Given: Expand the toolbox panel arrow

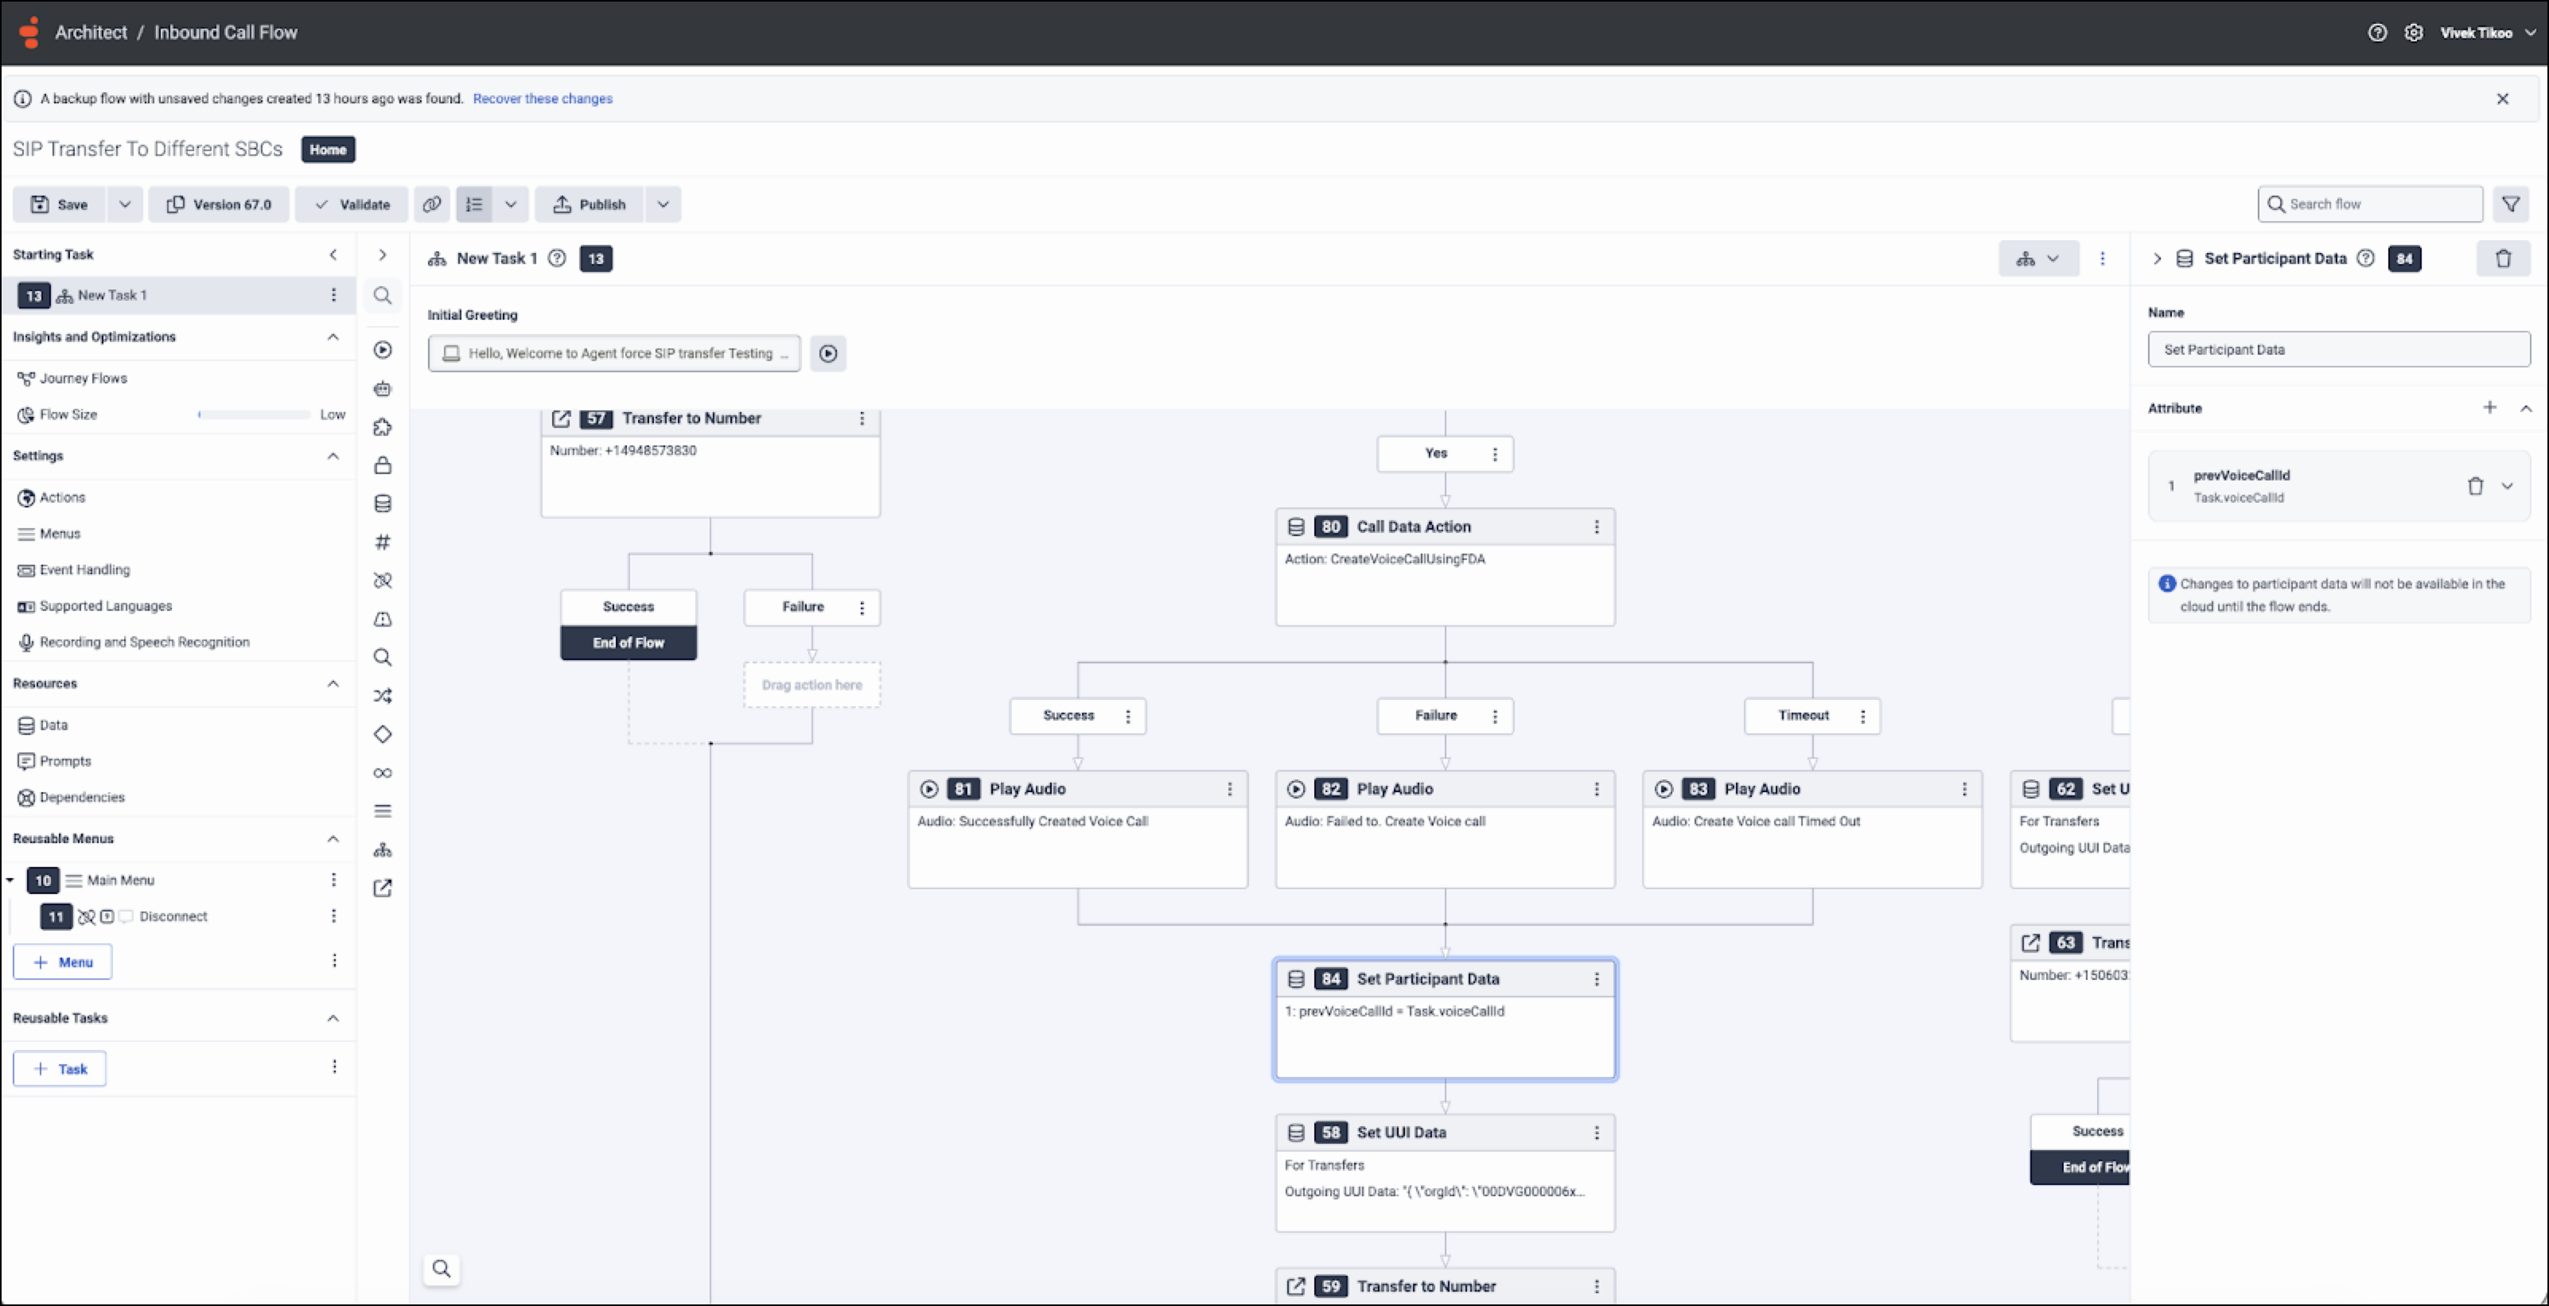Looking at the screenshot, I should (382, 255).
